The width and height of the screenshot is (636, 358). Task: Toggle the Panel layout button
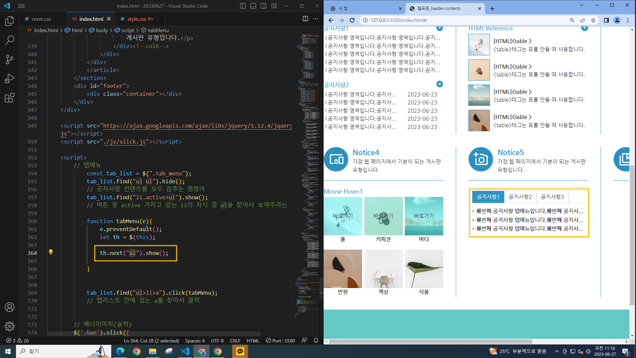click(x=253, y=6)
